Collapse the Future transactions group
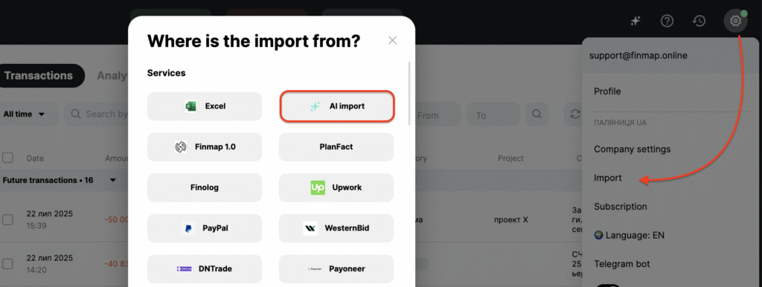 point(113,180)
